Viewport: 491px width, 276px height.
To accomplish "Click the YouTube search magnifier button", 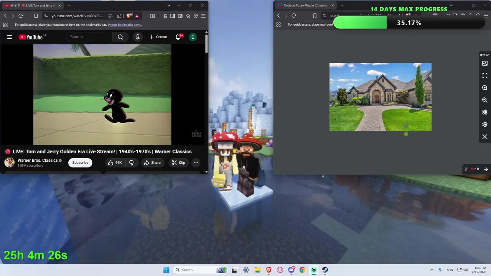I will 120,37.
